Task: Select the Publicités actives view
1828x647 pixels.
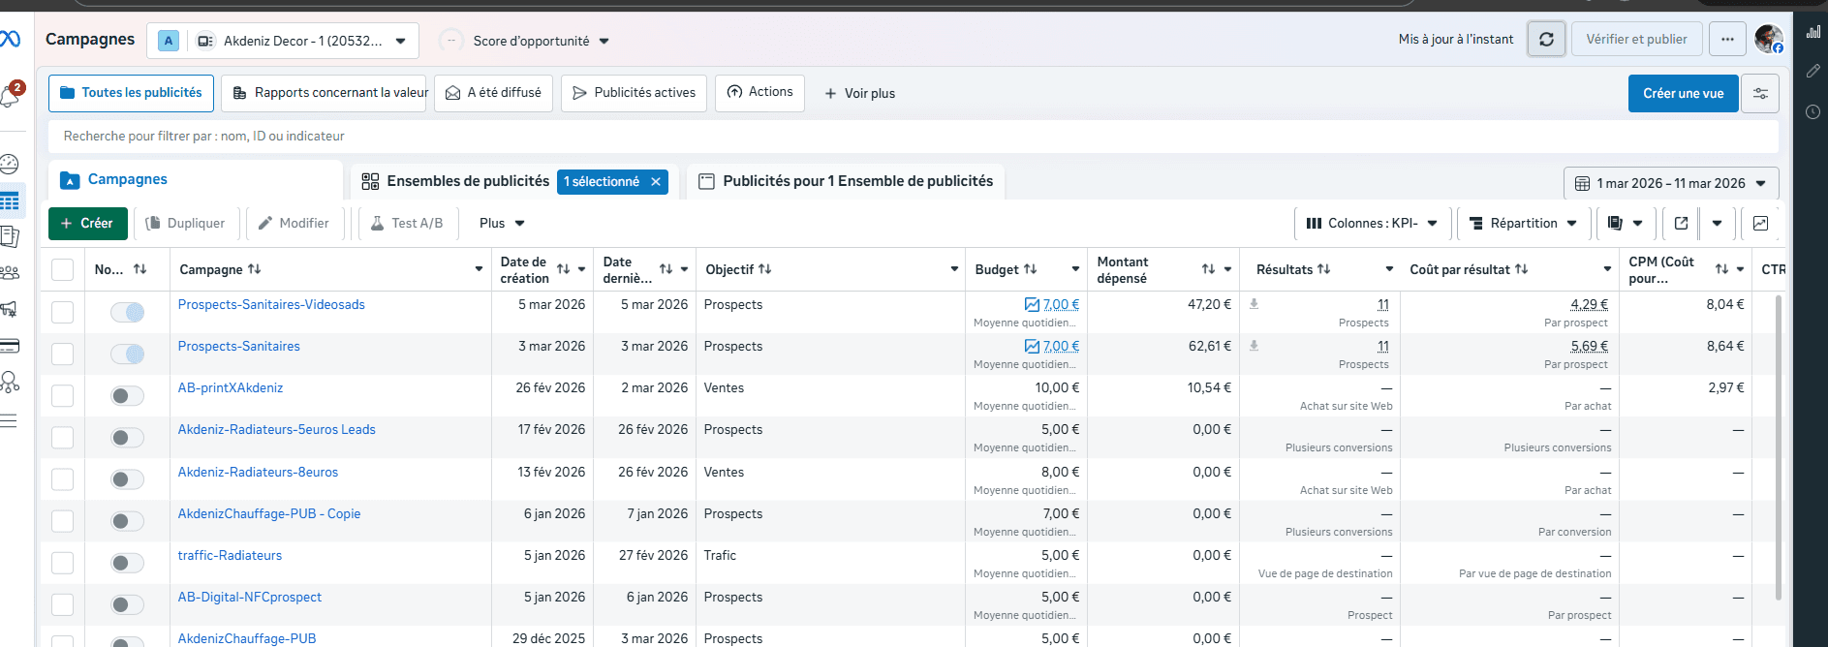Action: (634, 93)
